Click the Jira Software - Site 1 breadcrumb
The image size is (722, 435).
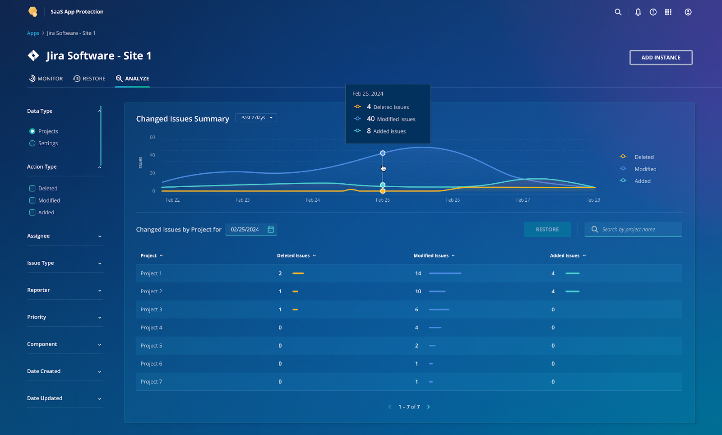coord(71,33)
